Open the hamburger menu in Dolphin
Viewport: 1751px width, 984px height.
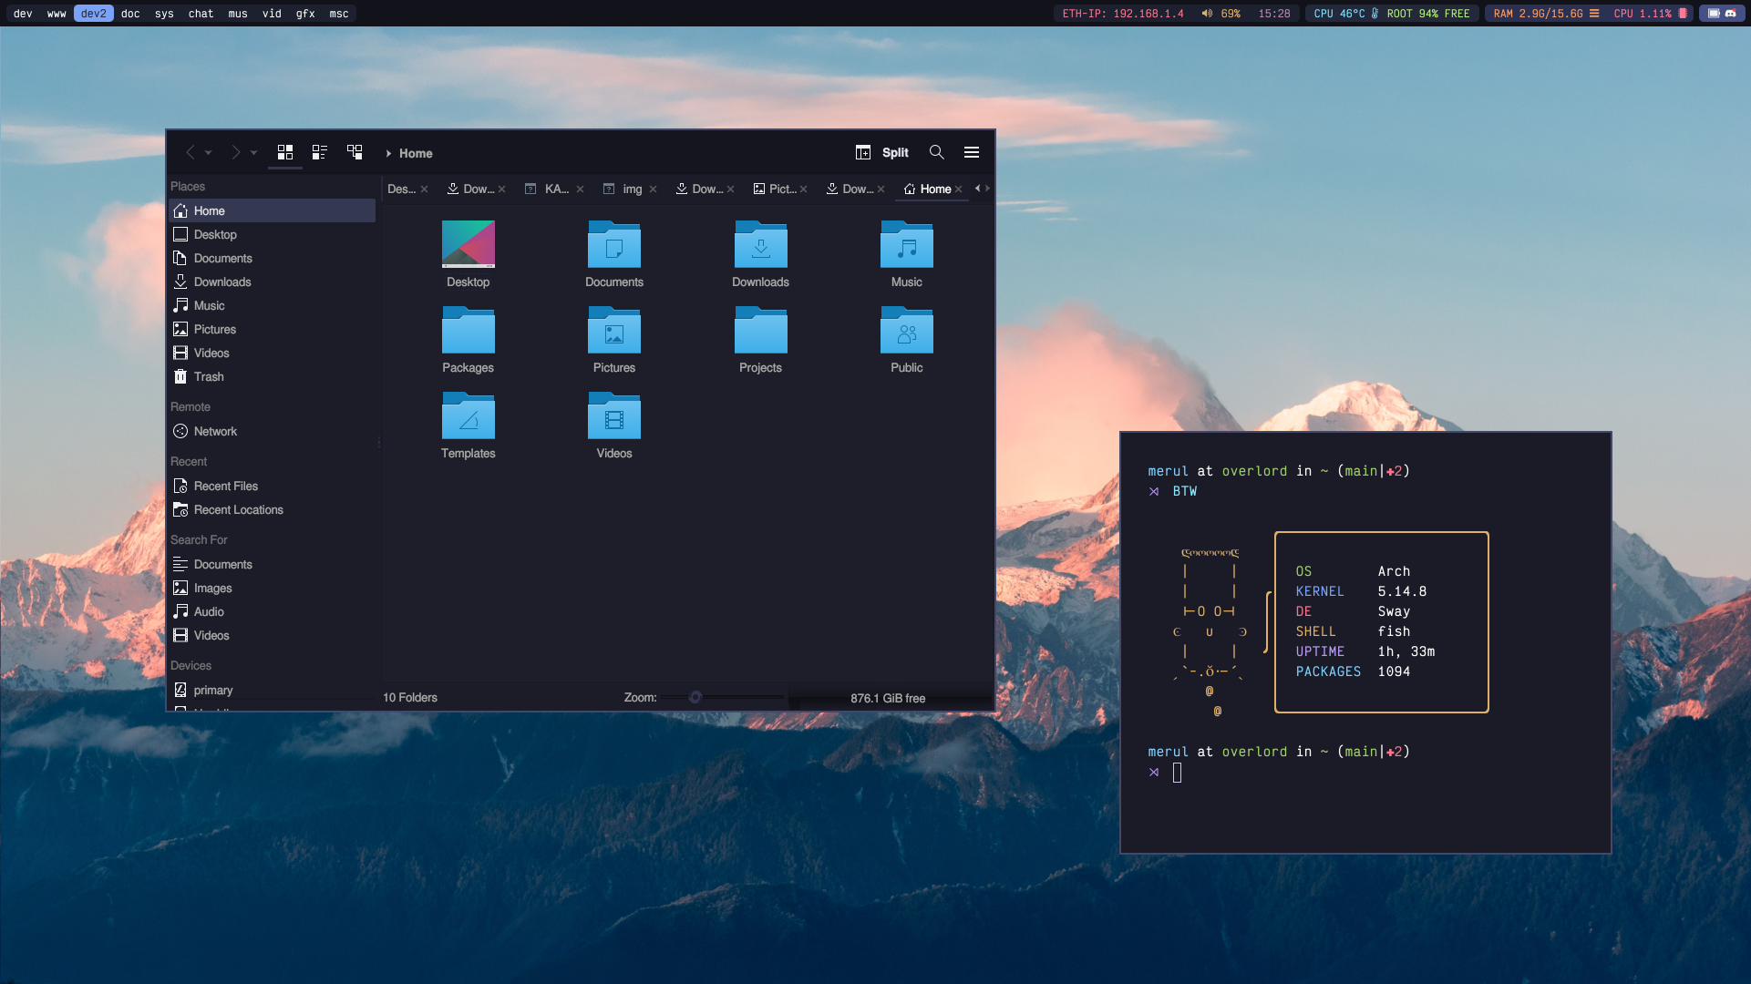coord(972,152)
